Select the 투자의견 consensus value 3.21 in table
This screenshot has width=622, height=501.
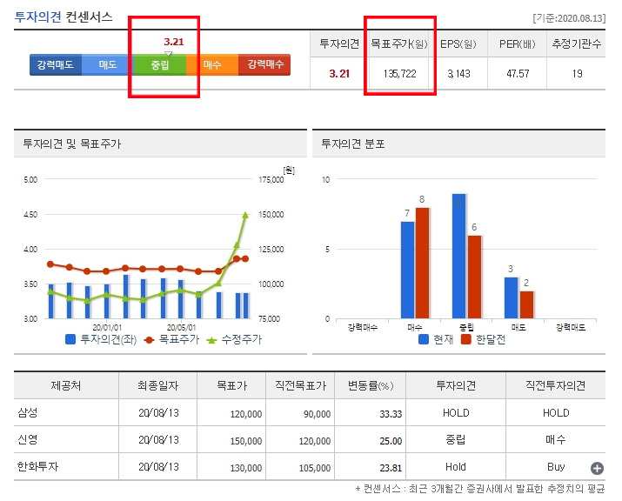coord(339,73)
